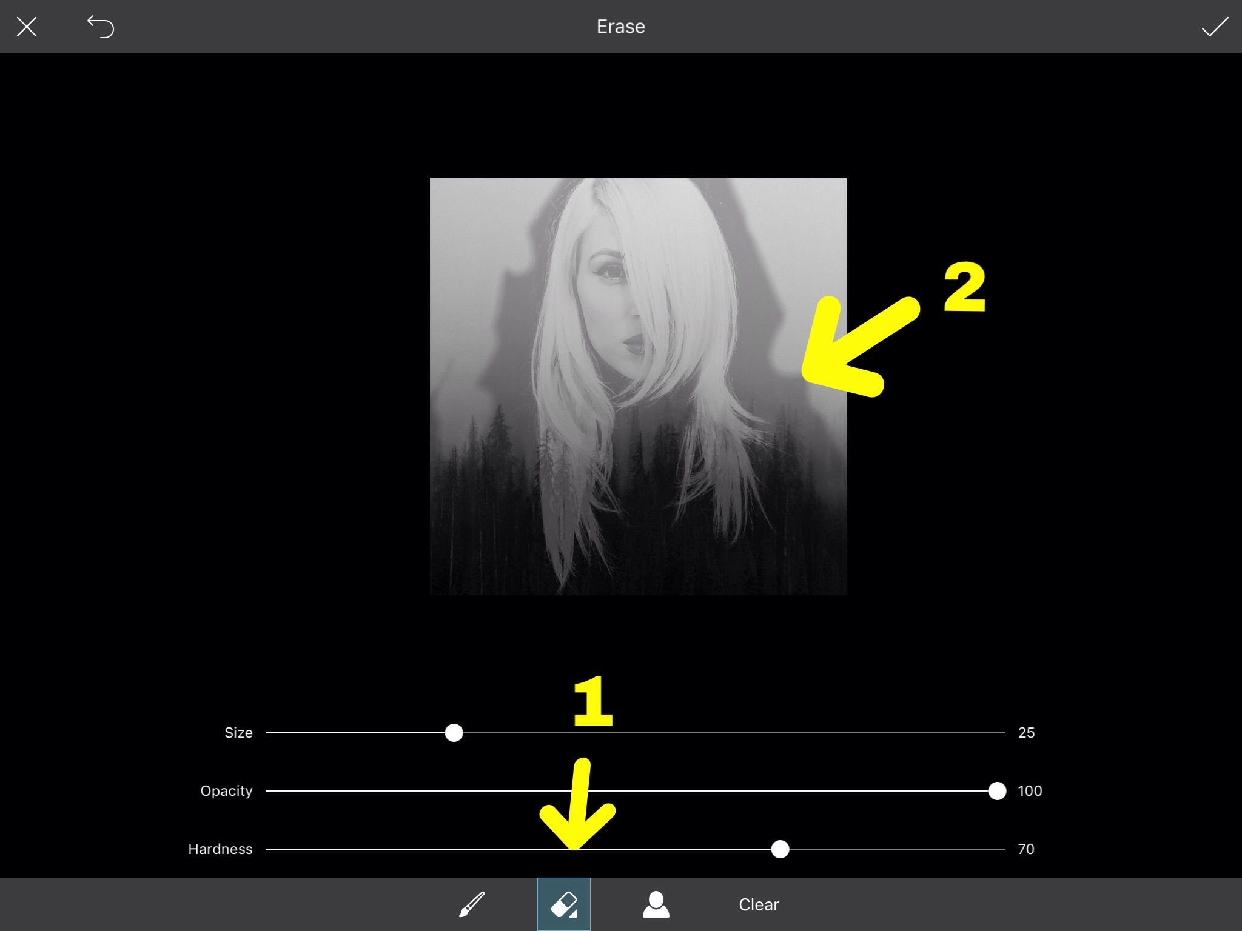Tap the Hardness value 70
1242x931 pixels.
point(1026,849)
